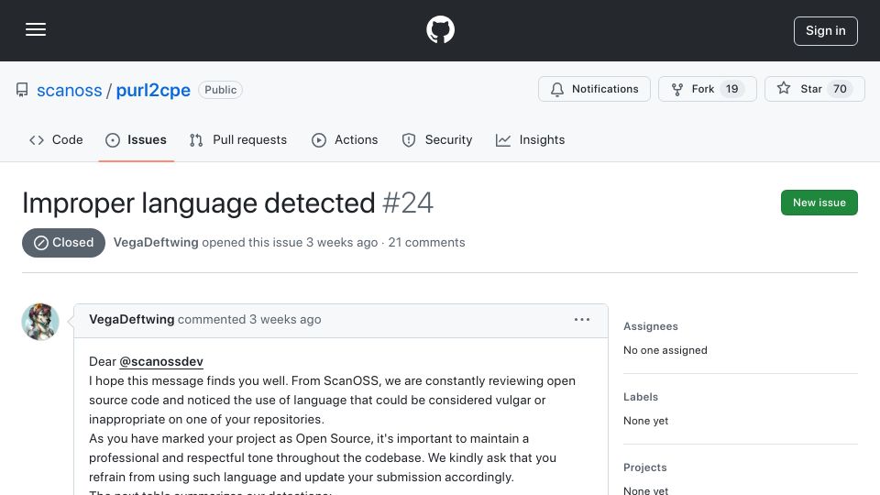The image size is (880, 495).
Task: Open the comment's three-dot options menu
Action: pos(582,319)
